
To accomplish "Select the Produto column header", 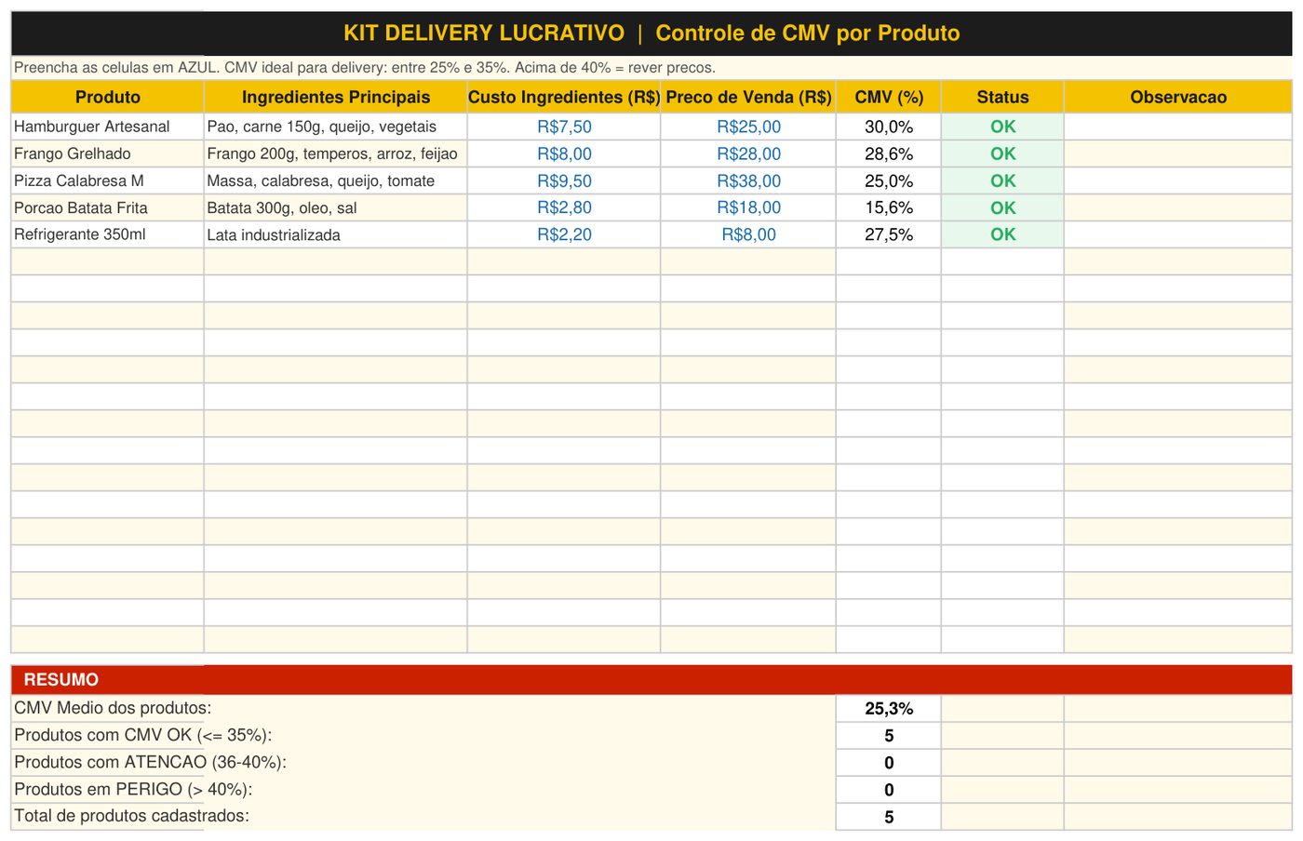I will coord(107,97).
